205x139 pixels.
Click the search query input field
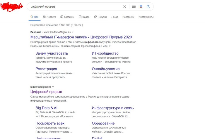tap(73, 6)
